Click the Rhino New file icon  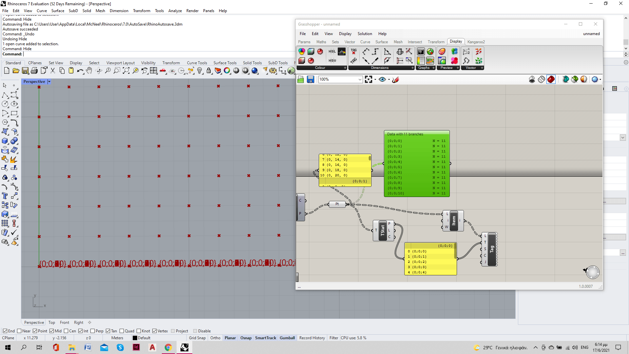7,70
